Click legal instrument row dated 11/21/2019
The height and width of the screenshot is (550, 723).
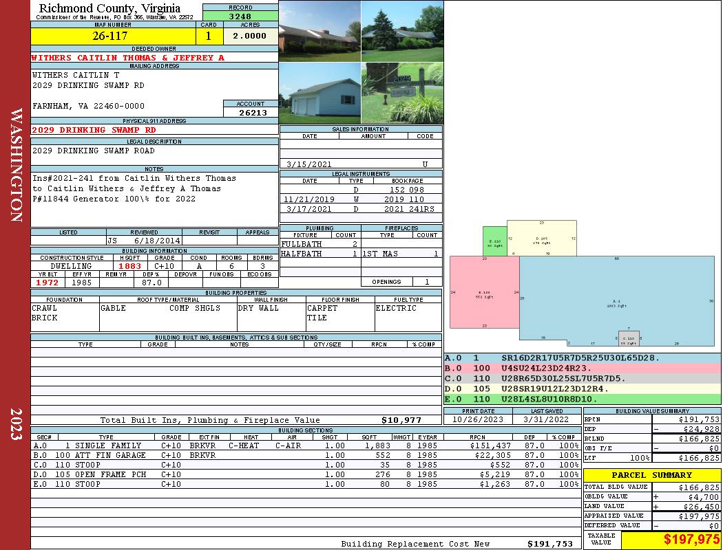[361, 199]
